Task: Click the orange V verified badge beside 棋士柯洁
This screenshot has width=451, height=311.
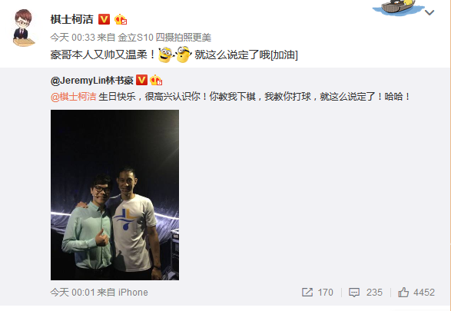Action: [x=104, y=19]
